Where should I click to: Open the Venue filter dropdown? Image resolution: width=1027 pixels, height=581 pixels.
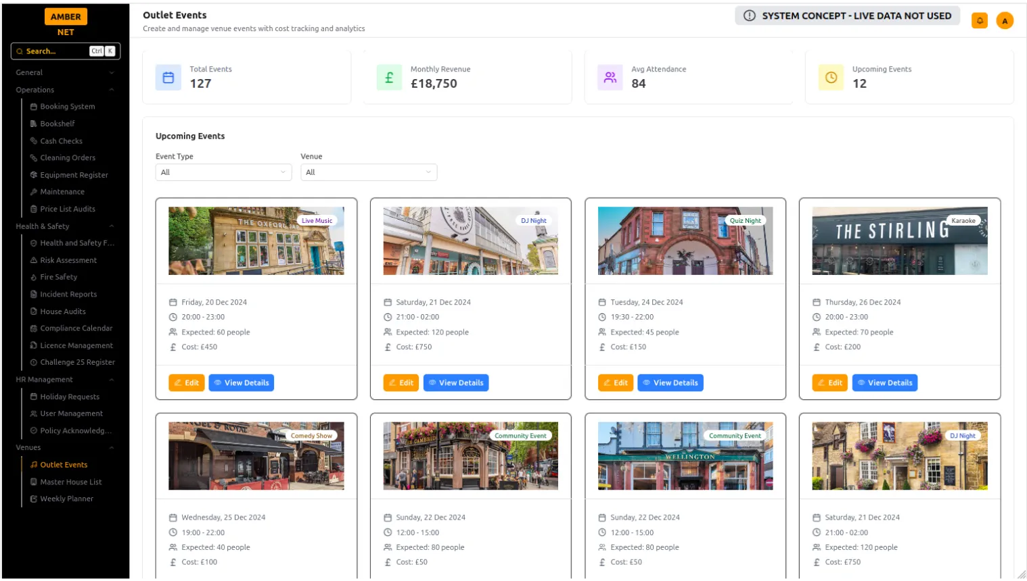click(369, 172)
